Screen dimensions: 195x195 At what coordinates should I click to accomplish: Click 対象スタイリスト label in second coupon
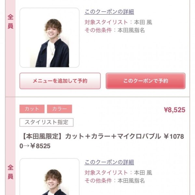point(106,173)
